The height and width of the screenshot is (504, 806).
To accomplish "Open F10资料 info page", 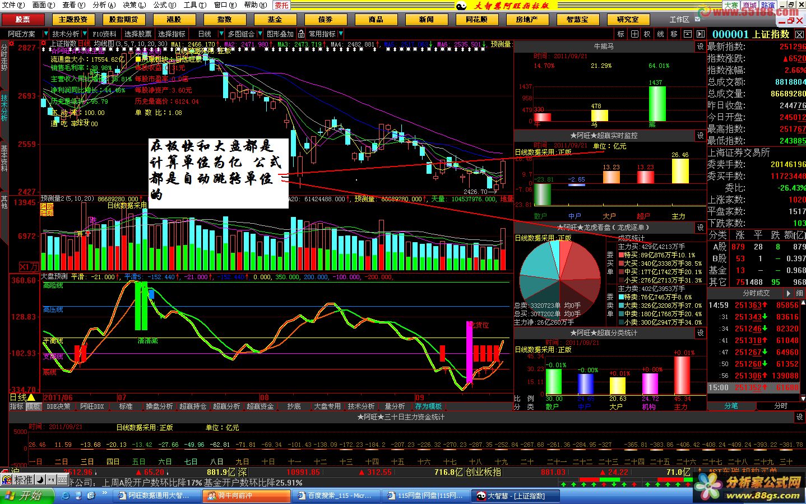I will [105, 34].
